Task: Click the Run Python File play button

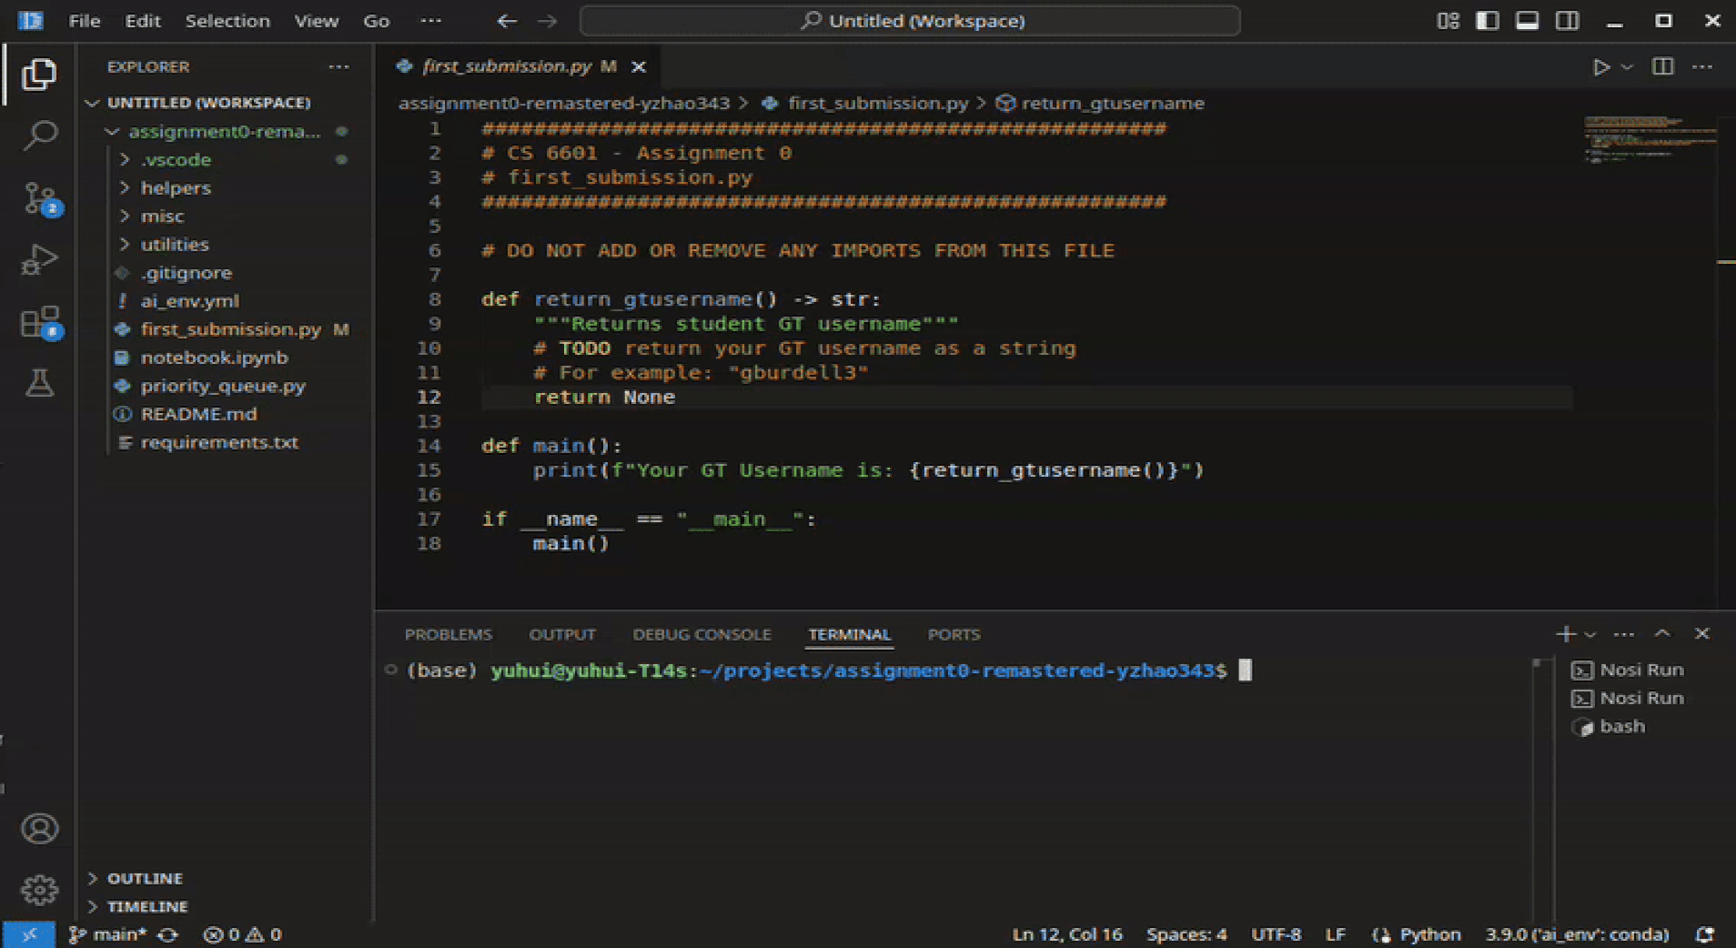Action: (1600, 67)
